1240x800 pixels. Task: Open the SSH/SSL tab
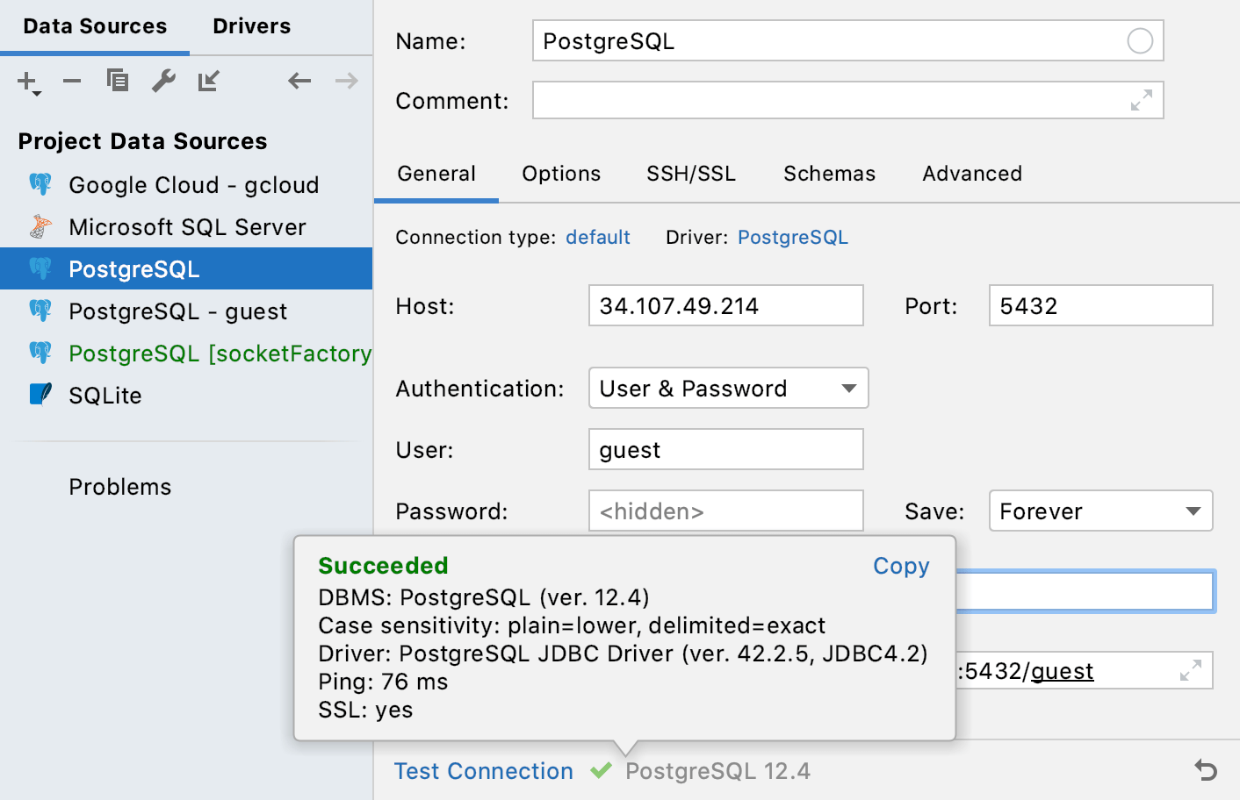(691, 174)
